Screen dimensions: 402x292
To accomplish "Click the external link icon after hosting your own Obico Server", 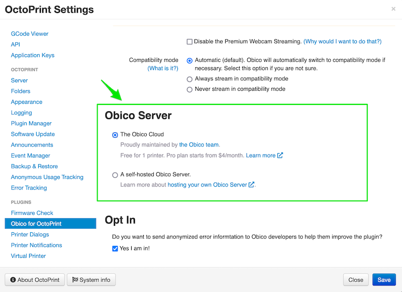I will click(x=252, y=185).
